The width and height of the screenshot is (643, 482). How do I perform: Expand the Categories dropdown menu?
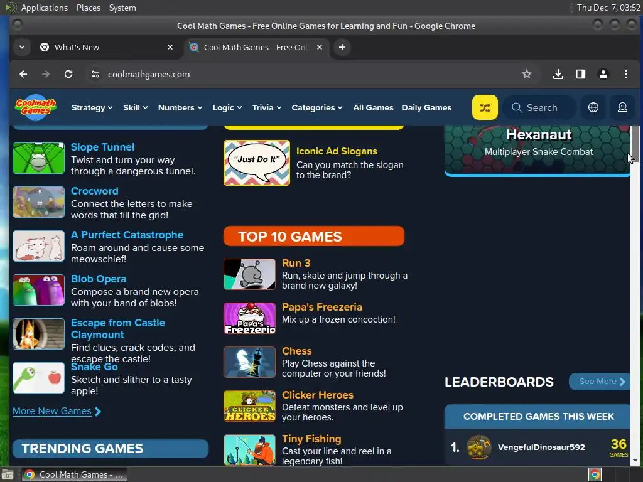(316, 108)
